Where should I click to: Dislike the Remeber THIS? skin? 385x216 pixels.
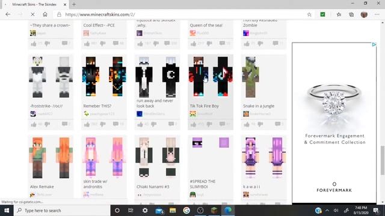pos(103,124)
